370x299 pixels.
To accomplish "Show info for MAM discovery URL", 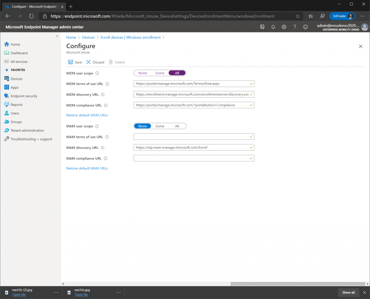I will click(x=102, y=148).
